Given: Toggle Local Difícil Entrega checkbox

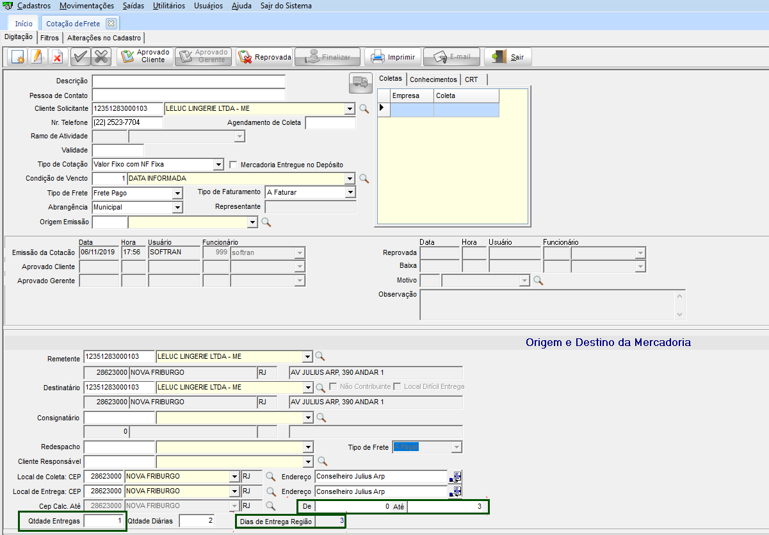Looking at the screenshot, I should point(398,387).
